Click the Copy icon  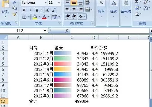click(15, 8)
